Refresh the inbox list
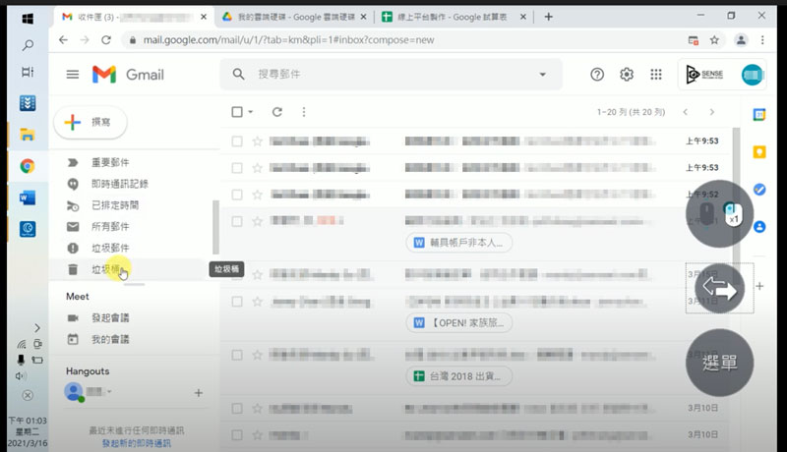Image resolution: width=787 pixels, height=452 pixels. pos(277,112)
